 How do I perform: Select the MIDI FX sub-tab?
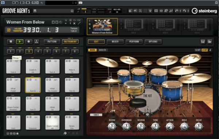[102, 50]
